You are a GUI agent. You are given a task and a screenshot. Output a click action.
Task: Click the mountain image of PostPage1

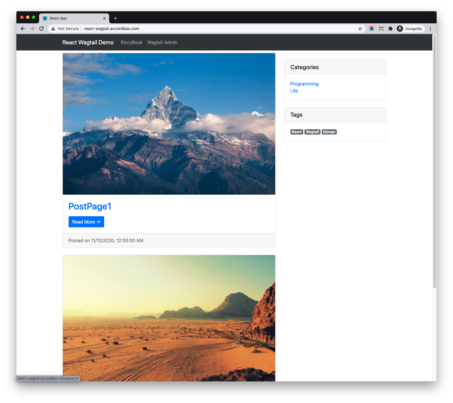pyautogui.click(x=169, y=124)
